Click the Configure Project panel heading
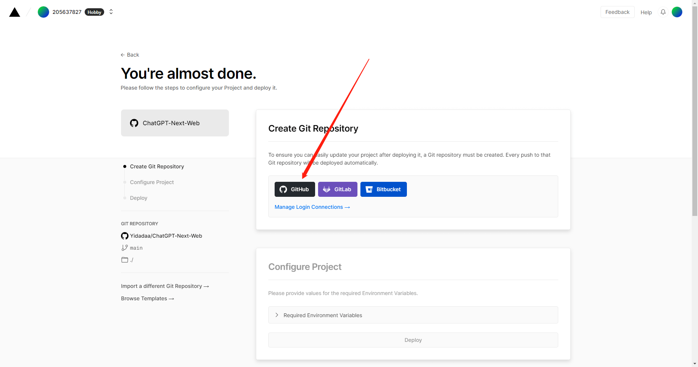The image size is (698, 367). pyautogui.click(x=305, y=267)
